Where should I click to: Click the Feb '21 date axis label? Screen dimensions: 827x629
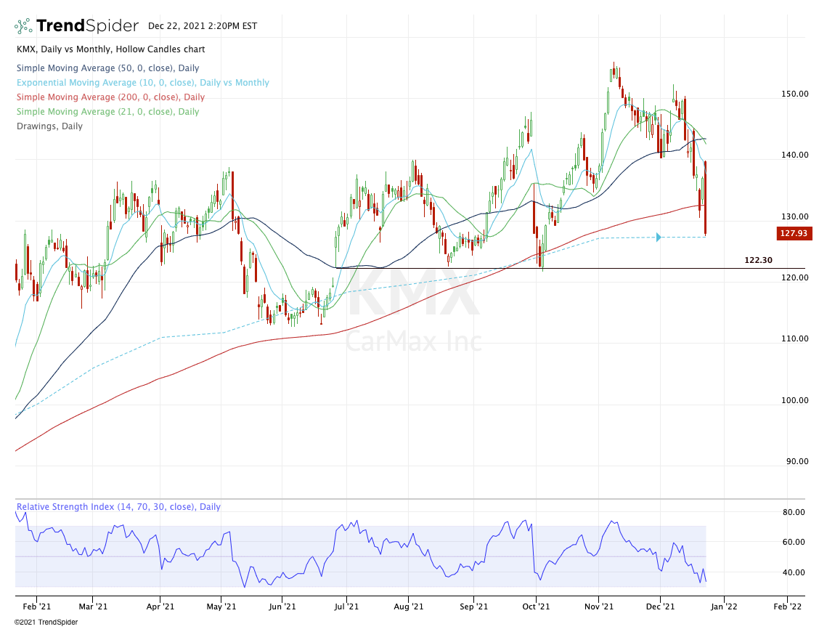37,606
